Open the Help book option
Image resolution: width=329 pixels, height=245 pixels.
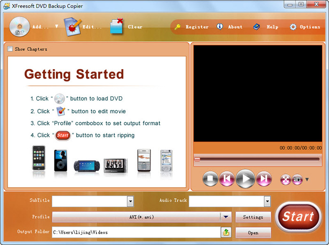click(266, 27)
